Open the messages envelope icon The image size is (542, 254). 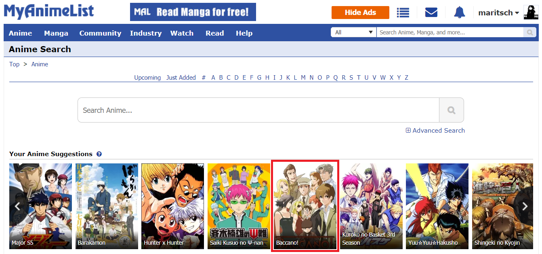click(x=431, y=13)
